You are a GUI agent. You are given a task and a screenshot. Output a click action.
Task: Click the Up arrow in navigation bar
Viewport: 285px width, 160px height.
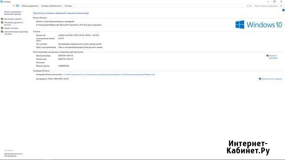click(14, 6)
